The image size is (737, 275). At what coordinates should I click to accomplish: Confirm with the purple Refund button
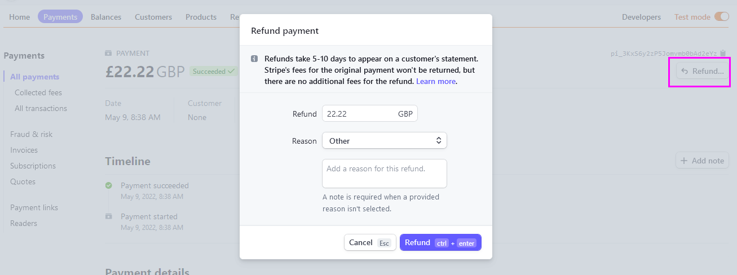[x=440, y=242]
